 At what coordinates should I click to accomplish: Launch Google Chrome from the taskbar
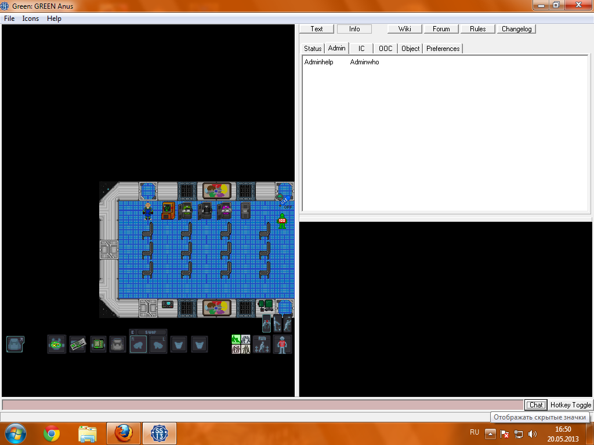[x=52, y=433]
